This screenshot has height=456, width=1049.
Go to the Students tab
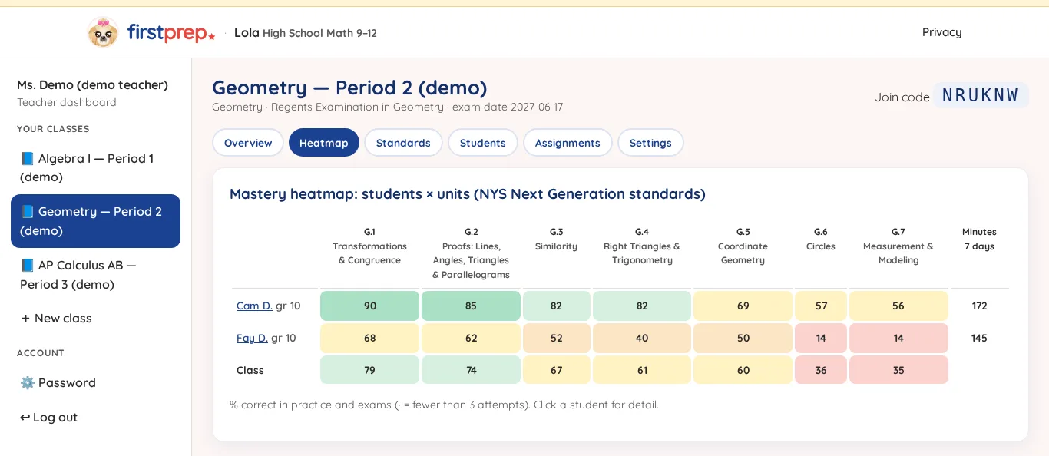[x=483, y=143]
